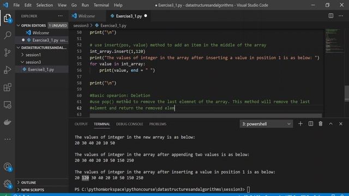Show additional activity bar views
This screenshot has height=196, width=349.
7,139
